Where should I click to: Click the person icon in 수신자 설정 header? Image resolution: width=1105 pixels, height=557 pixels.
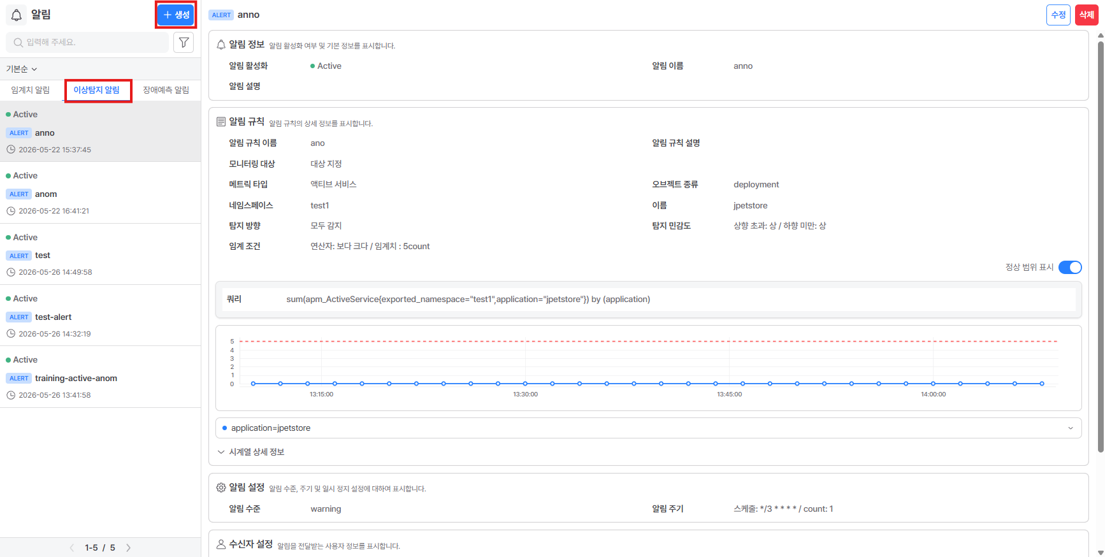[x=221, y=544]
